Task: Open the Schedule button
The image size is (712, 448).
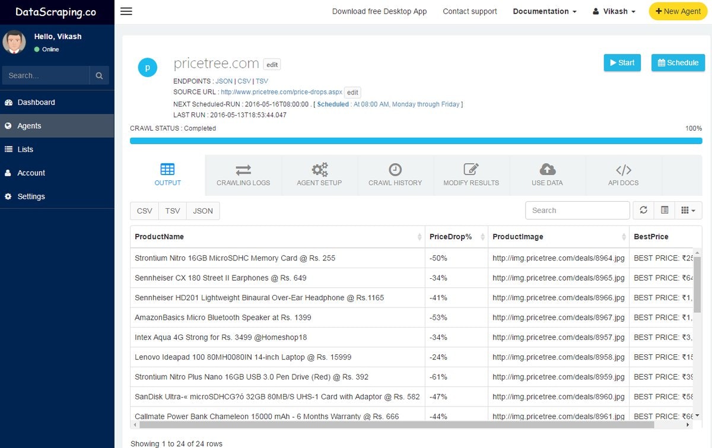Action: [678, 62]
